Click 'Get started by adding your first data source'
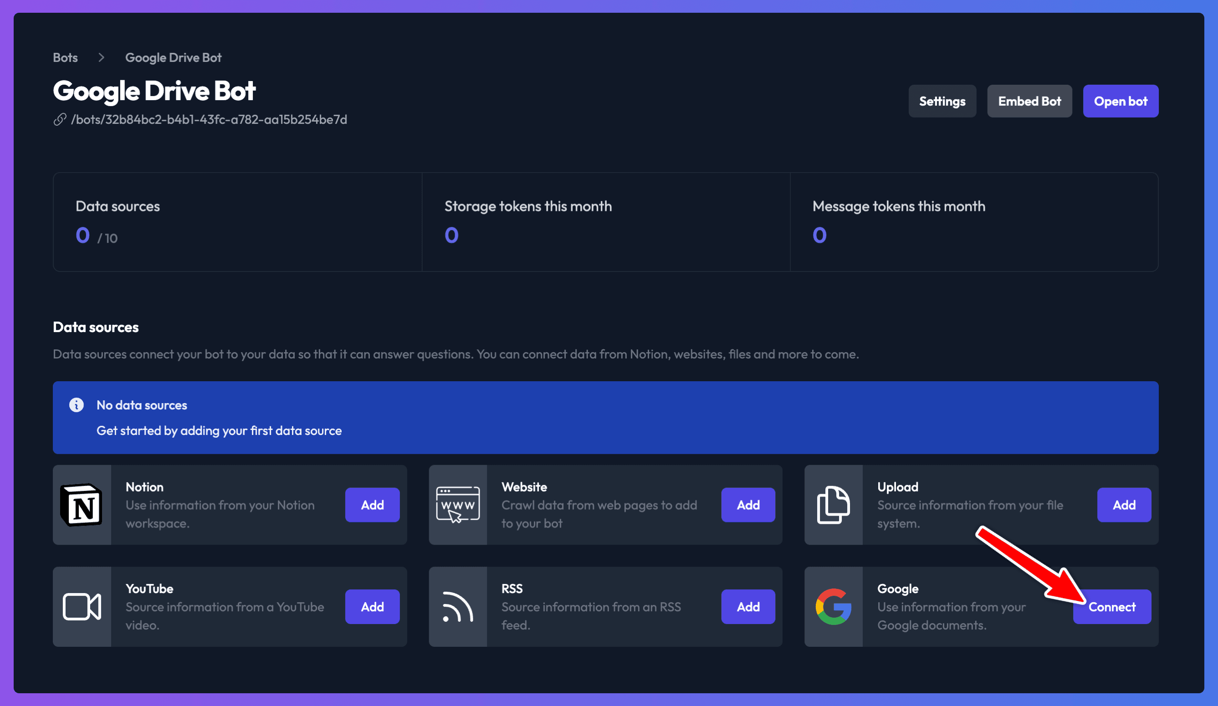This screenshot has width=1218, height=706. 219,430
